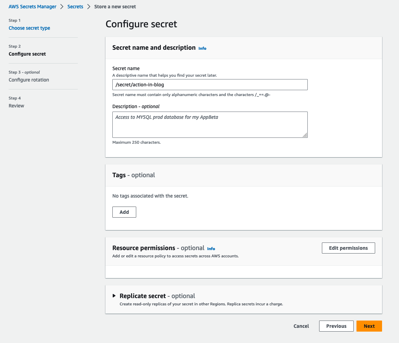Grab the Description box resize handle

click(305, 135)
